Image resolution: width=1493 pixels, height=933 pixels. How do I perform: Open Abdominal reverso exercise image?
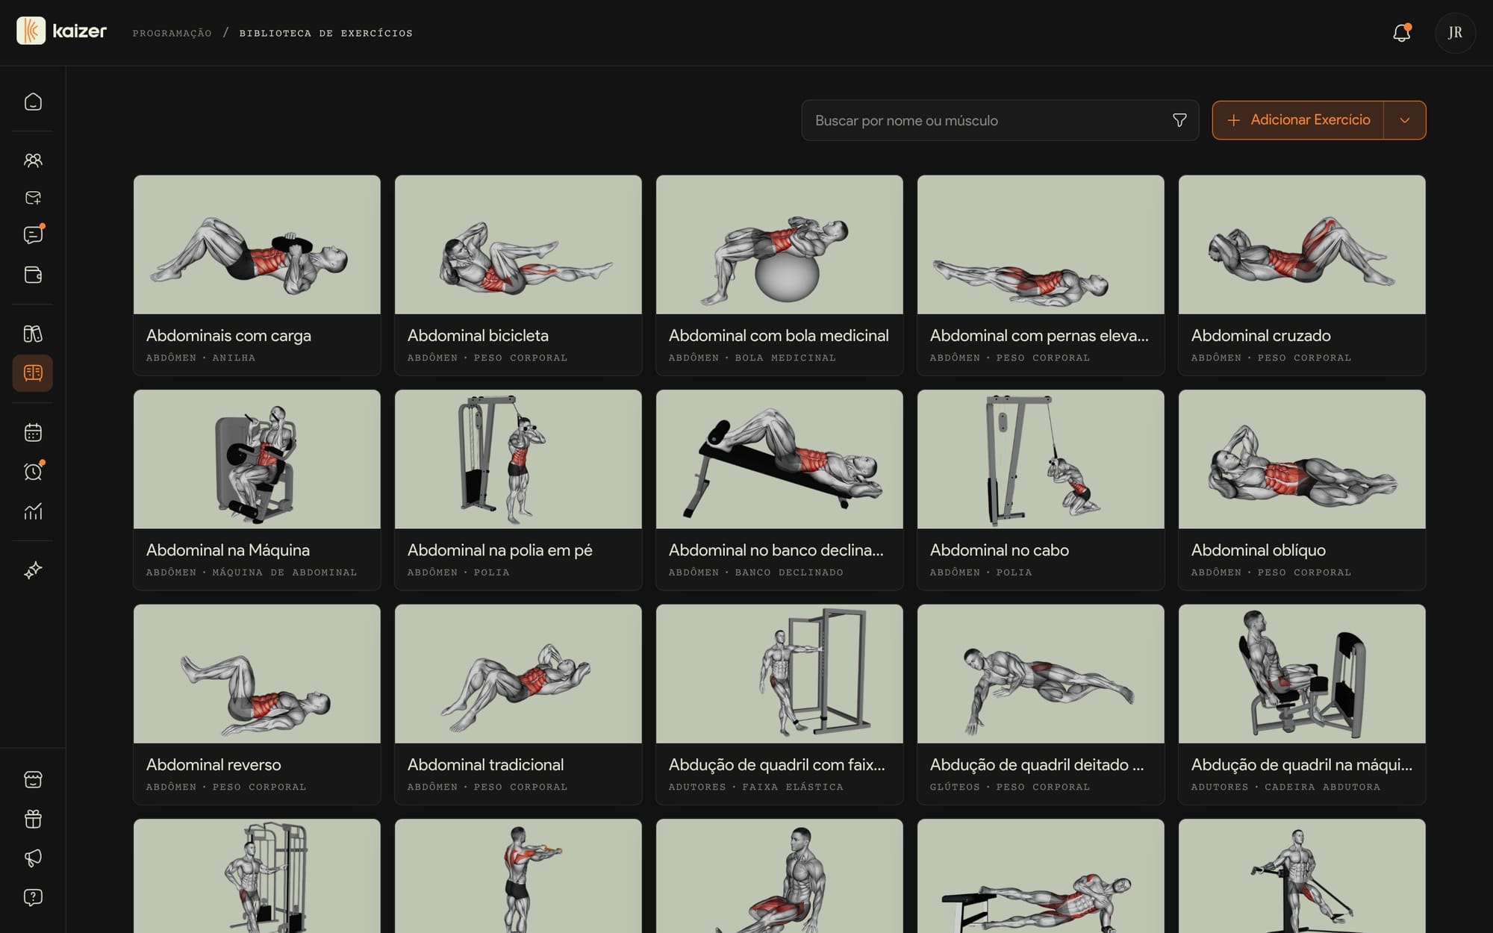[257, 674]
